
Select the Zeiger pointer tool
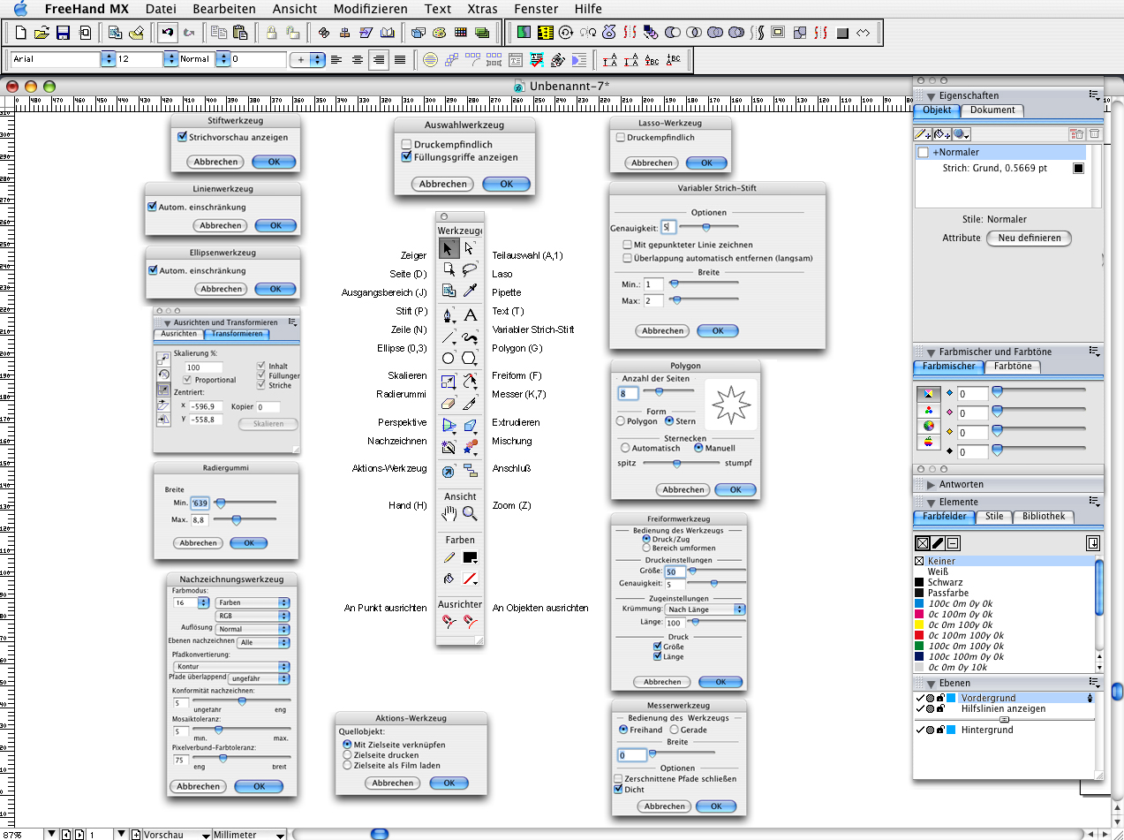tap(449, 248)
